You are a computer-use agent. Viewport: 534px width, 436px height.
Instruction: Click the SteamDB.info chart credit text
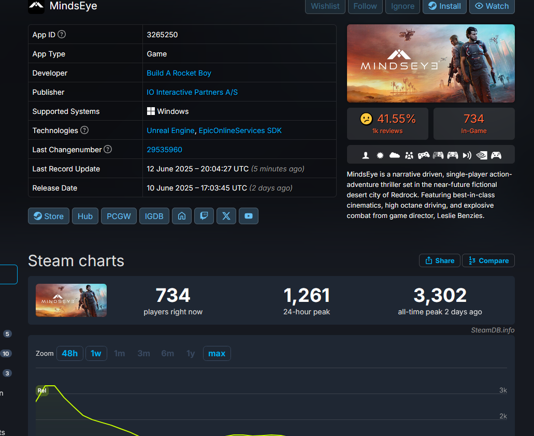click(493, 330)
